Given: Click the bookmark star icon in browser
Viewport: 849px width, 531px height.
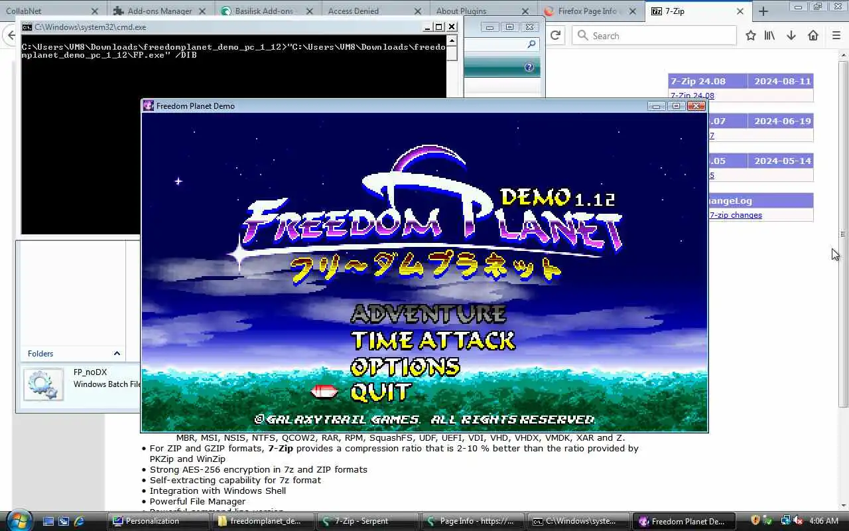Looking at the screenshot, I should point(750,35).
